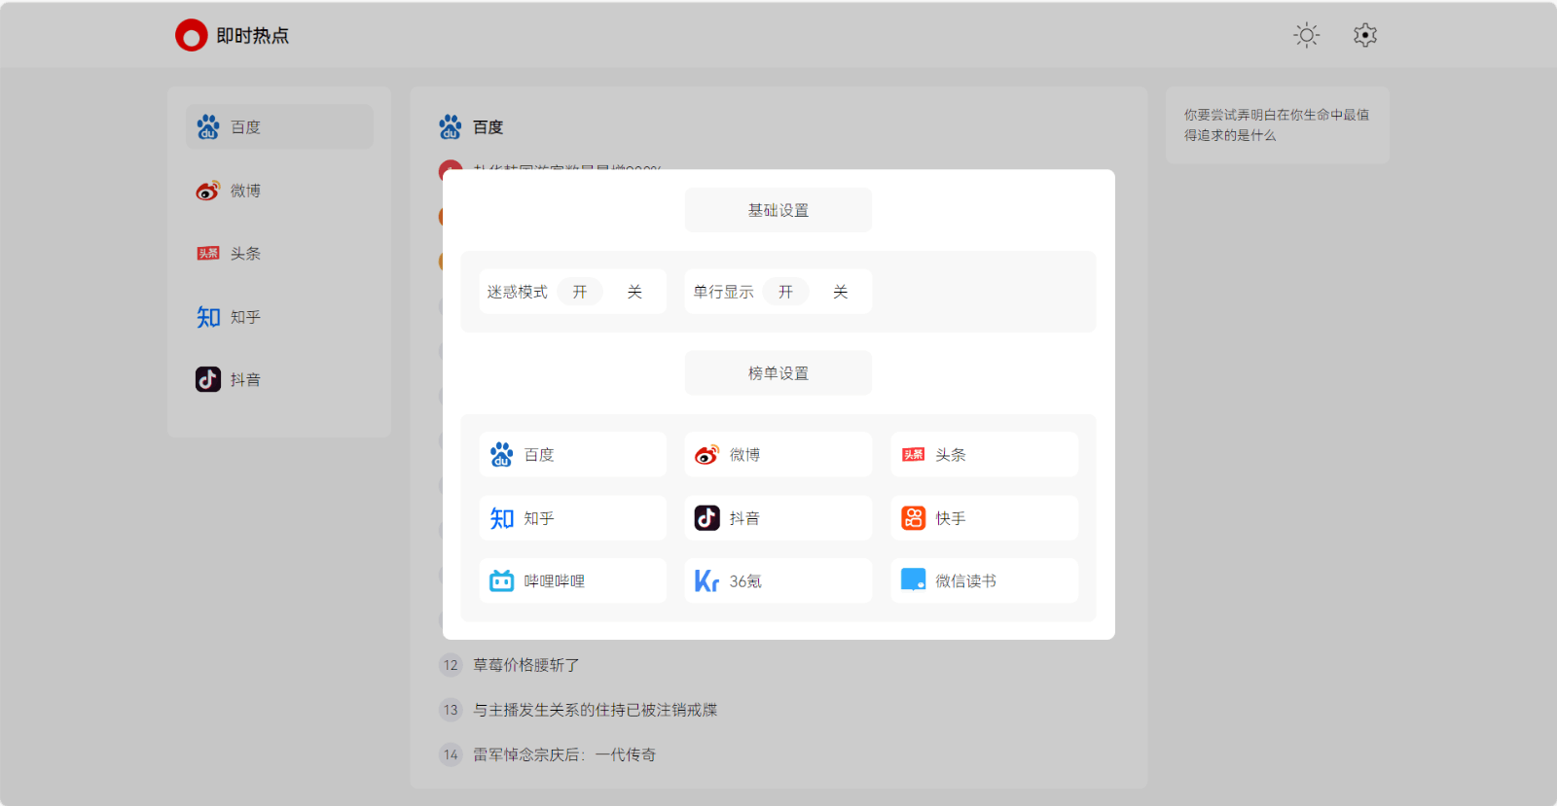Viewport: 1557px width, 806px height.
Task: Click the 抖音 icon in sidebar
Action: point(208,379)
